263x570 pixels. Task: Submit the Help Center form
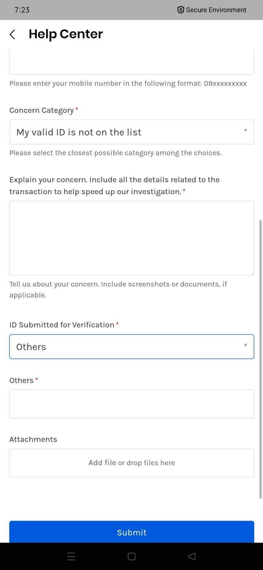(132, 532)
